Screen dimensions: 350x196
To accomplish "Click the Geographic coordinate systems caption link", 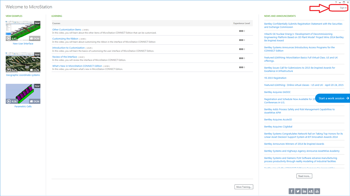I will click(x=23, y=75).
